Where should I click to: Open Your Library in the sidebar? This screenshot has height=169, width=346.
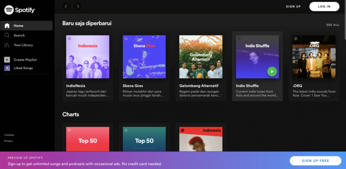27,45
